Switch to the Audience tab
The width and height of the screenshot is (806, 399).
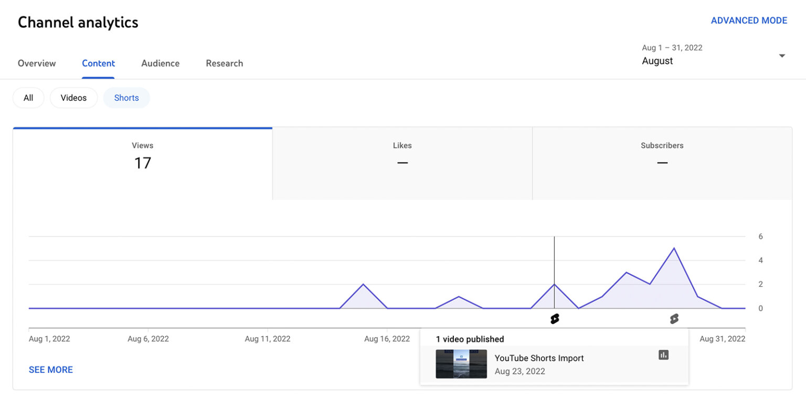click(x=160, y=63)
